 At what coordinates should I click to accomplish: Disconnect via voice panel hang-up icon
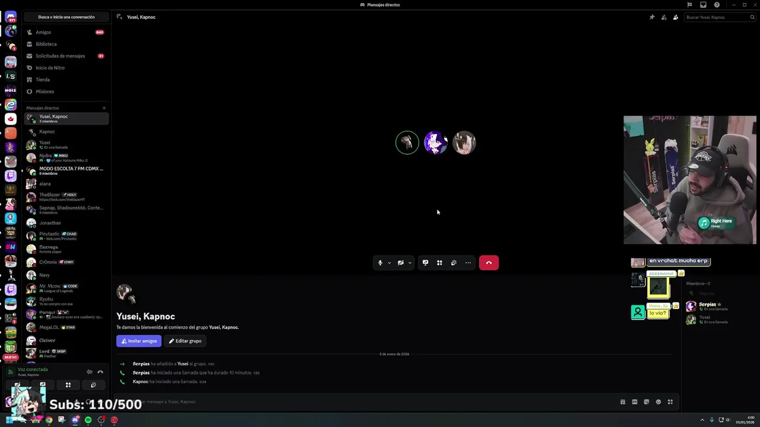(x=100, y=372)
